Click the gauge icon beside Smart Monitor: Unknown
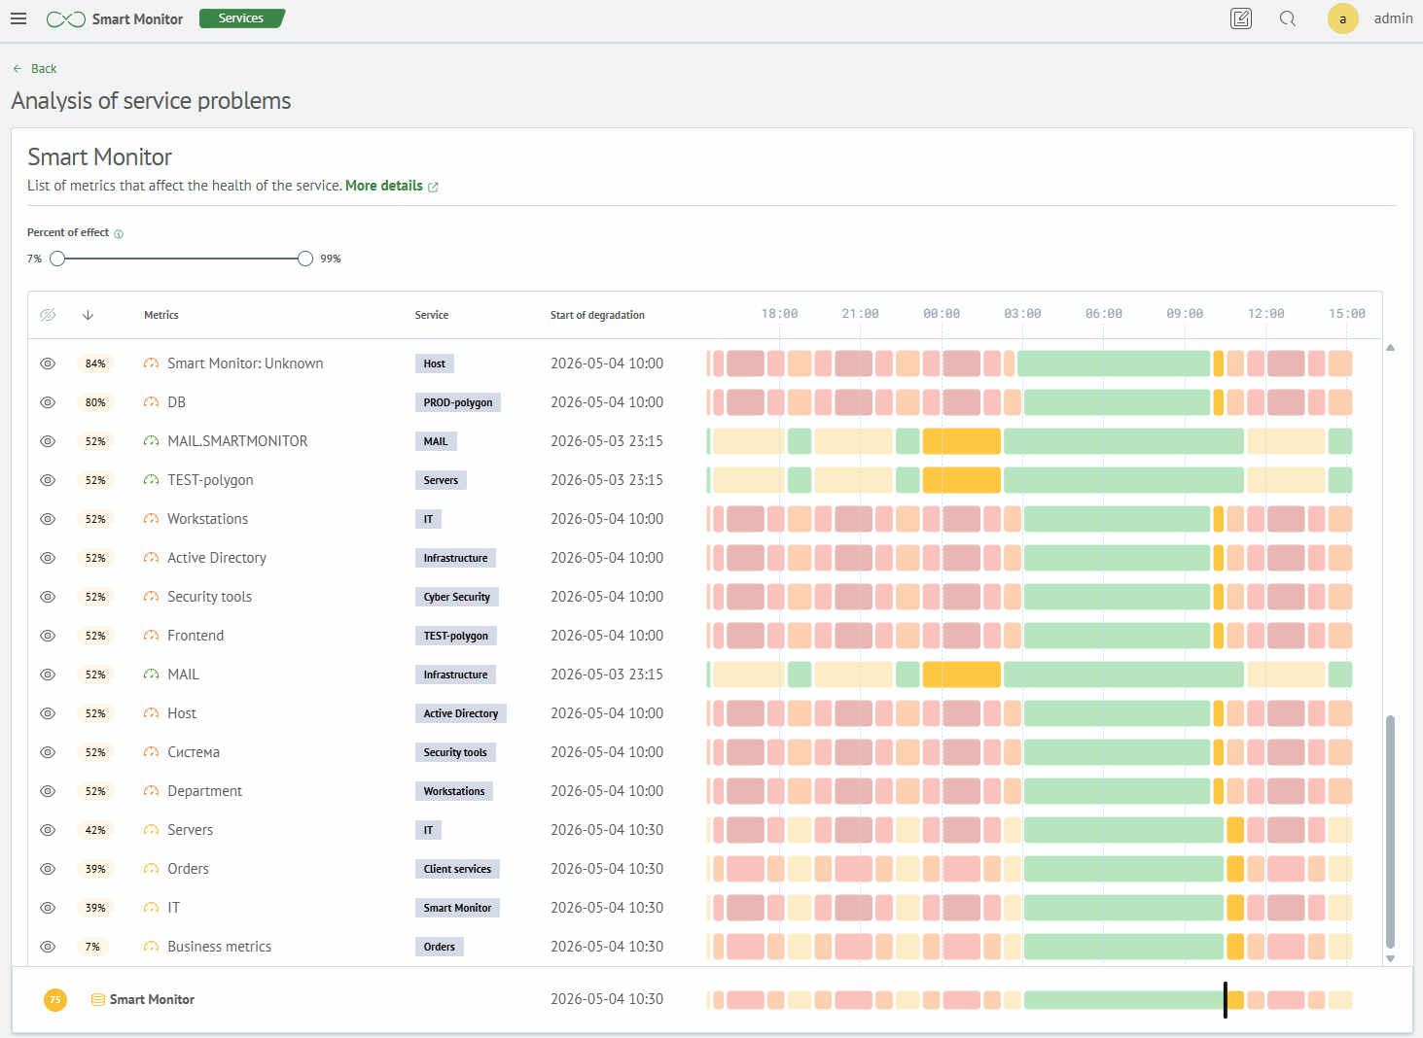Viewport: 1423px width, 1038px height. tap(151, 363)
